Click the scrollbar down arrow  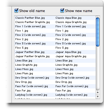pos(98,97)
